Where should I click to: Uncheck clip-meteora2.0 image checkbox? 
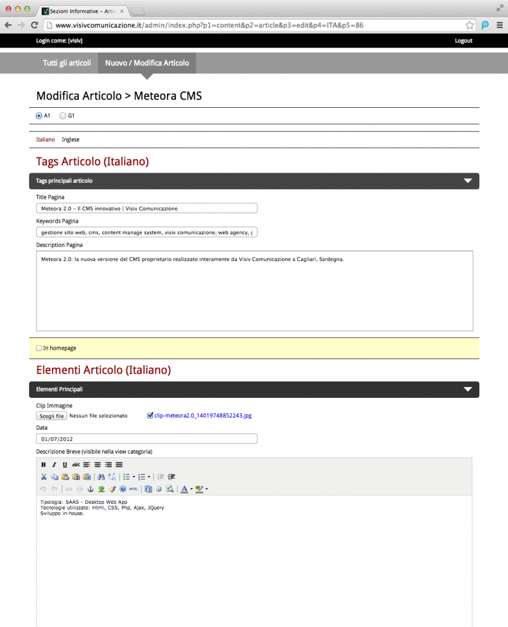click(150, 416)
